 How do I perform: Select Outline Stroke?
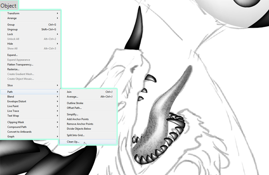(x=88, y=103)
